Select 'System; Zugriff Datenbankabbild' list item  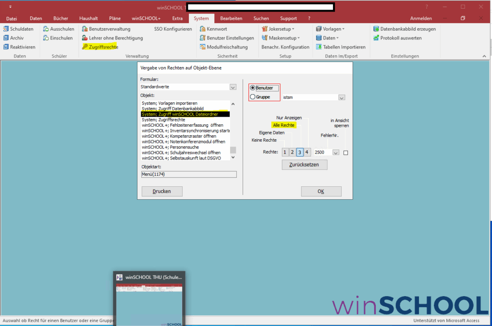(x=185, y=109)
